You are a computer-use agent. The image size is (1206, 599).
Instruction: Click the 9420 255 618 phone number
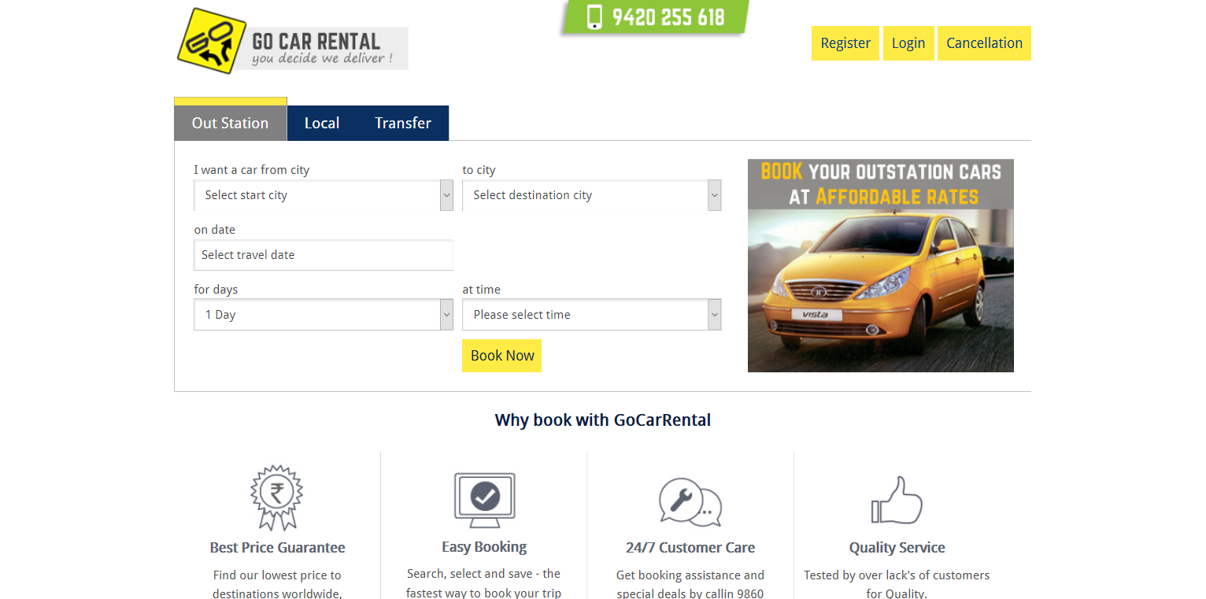point(668,17)
